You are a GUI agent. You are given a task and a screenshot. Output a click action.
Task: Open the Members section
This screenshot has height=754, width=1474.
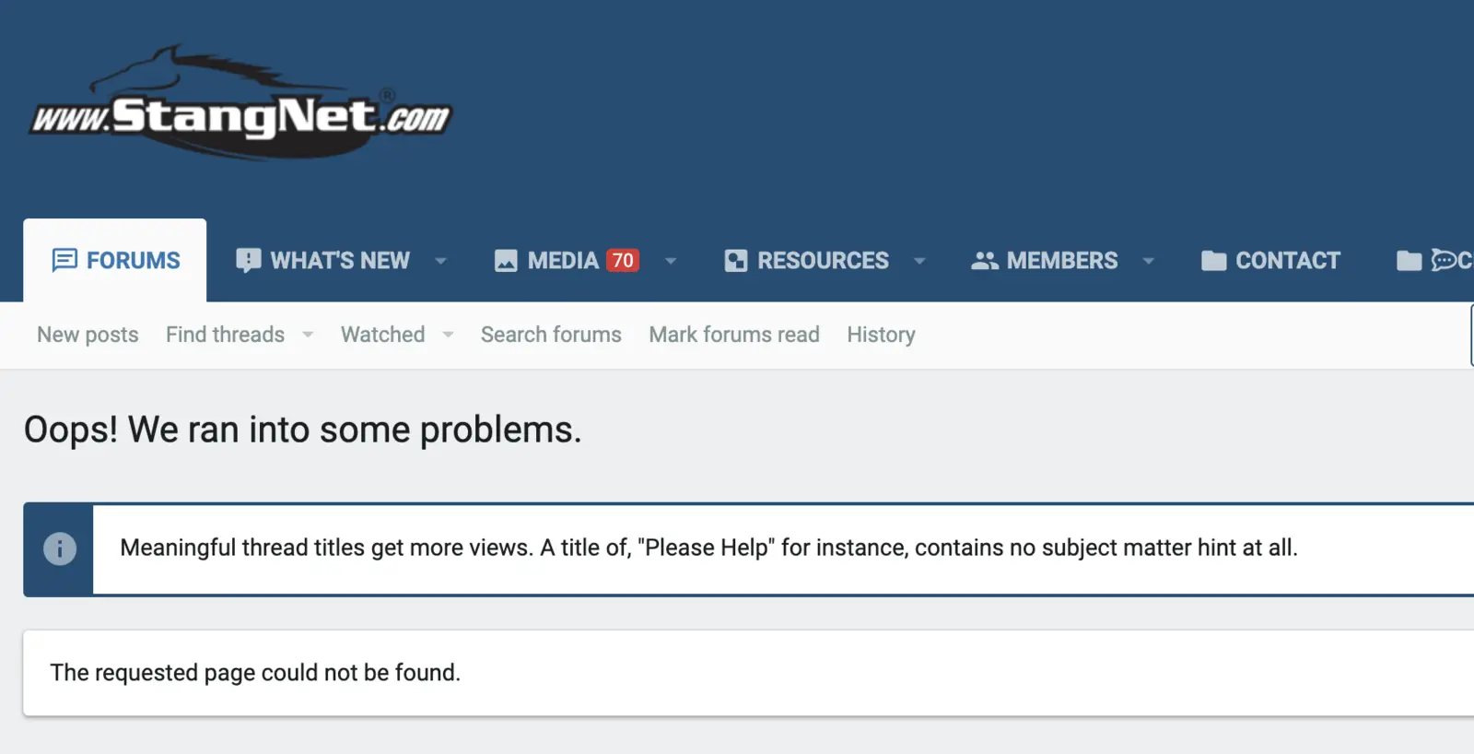[x=1061, y=261]
